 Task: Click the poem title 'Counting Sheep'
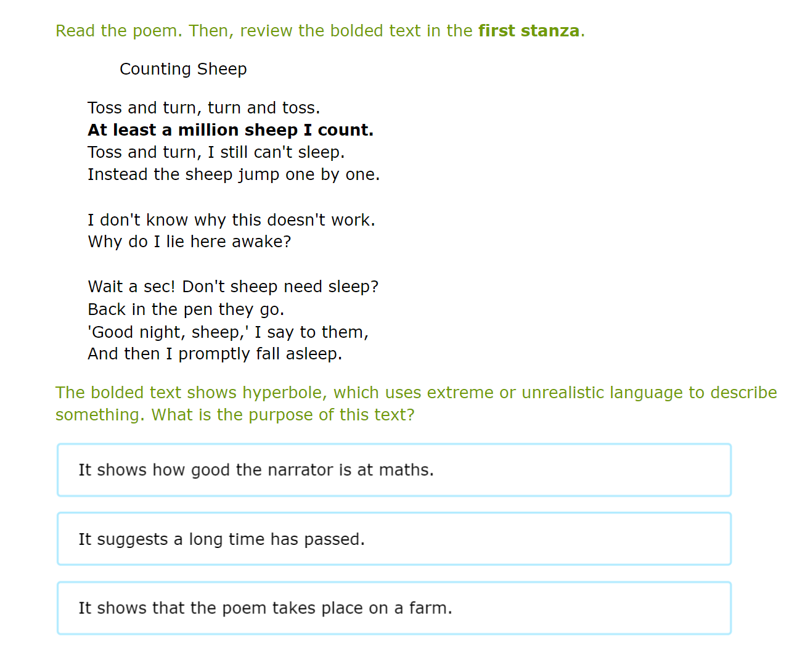[x=183, y=69]
